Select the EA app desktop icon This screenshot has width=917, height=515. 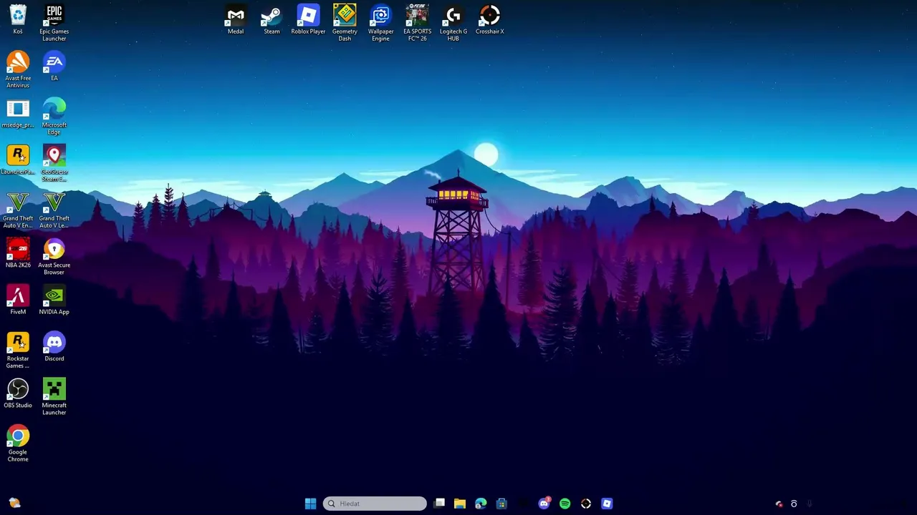(54, 66)
